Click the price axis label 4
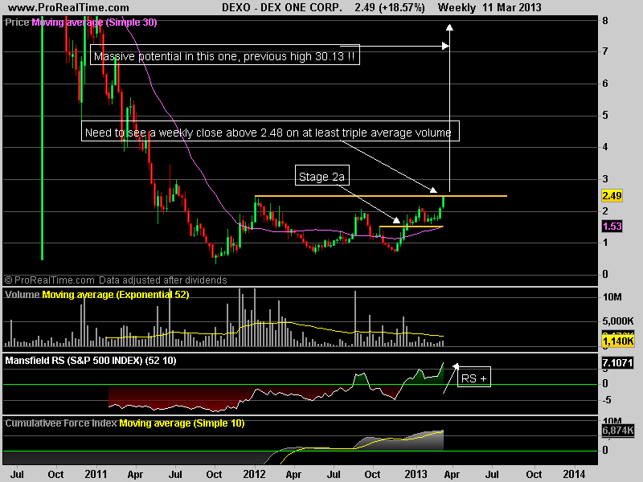Viewport: 643px width, 482px height. pyautogui.click(x=605, y=147)
